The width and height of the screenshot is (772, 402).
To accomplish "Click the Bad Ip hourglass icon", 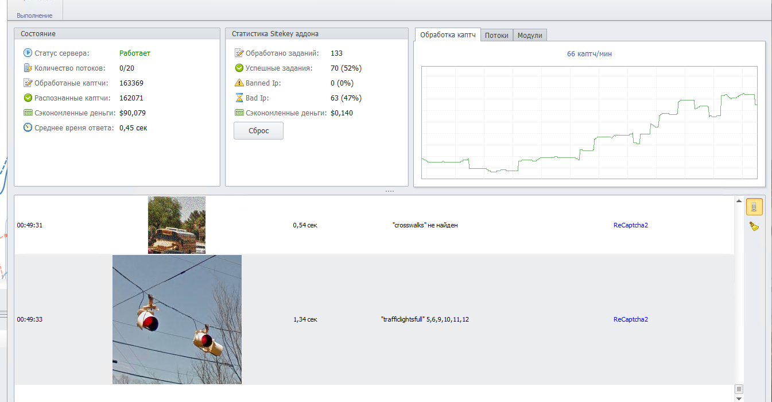I will point(239,98).
